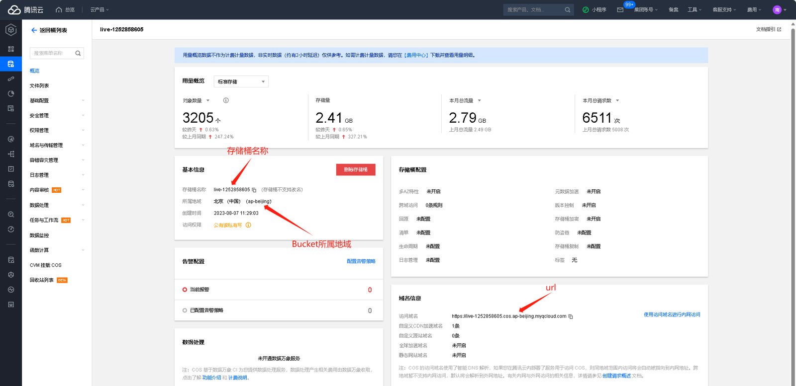
Task: Open the 本月总流量 dropdown arrow
Action: pyautogui.click(x=480, y=101)
